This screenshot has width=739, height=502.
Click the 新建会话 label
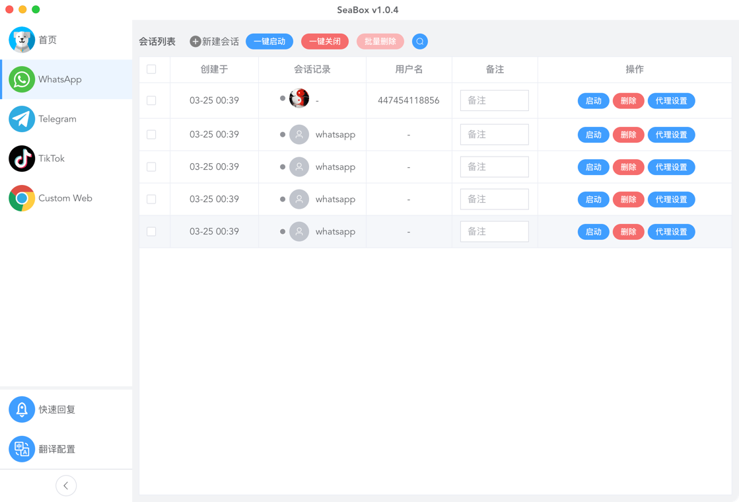[221, 42]
